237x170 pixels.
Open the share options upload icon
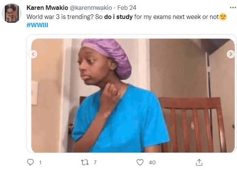tap(199, 162)
